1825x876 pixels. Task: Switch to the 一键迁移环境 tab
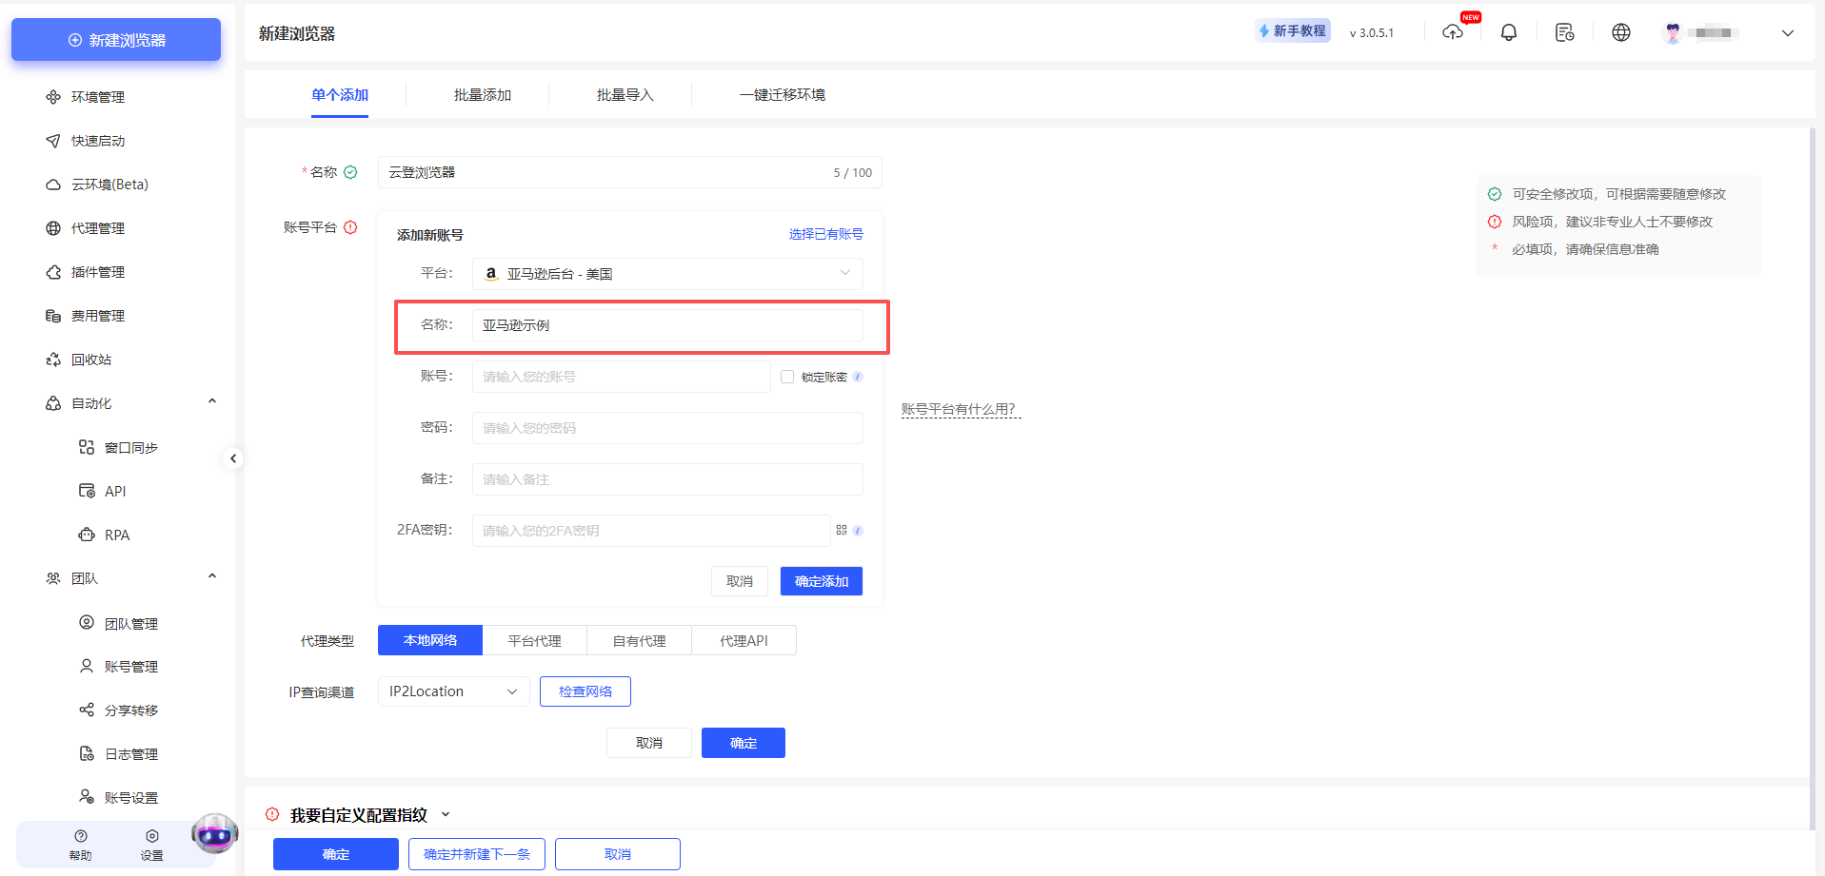click(x=781, y=94)
